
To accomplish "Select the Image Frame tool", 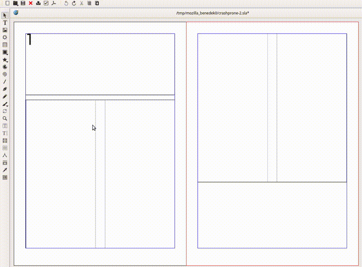I will click(5, 30).
